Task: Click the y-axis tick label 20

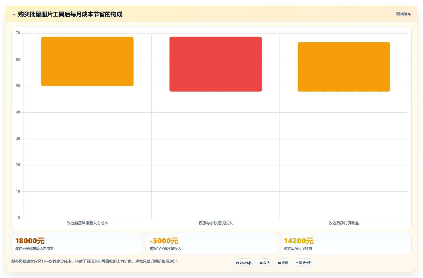Action: 18,165
